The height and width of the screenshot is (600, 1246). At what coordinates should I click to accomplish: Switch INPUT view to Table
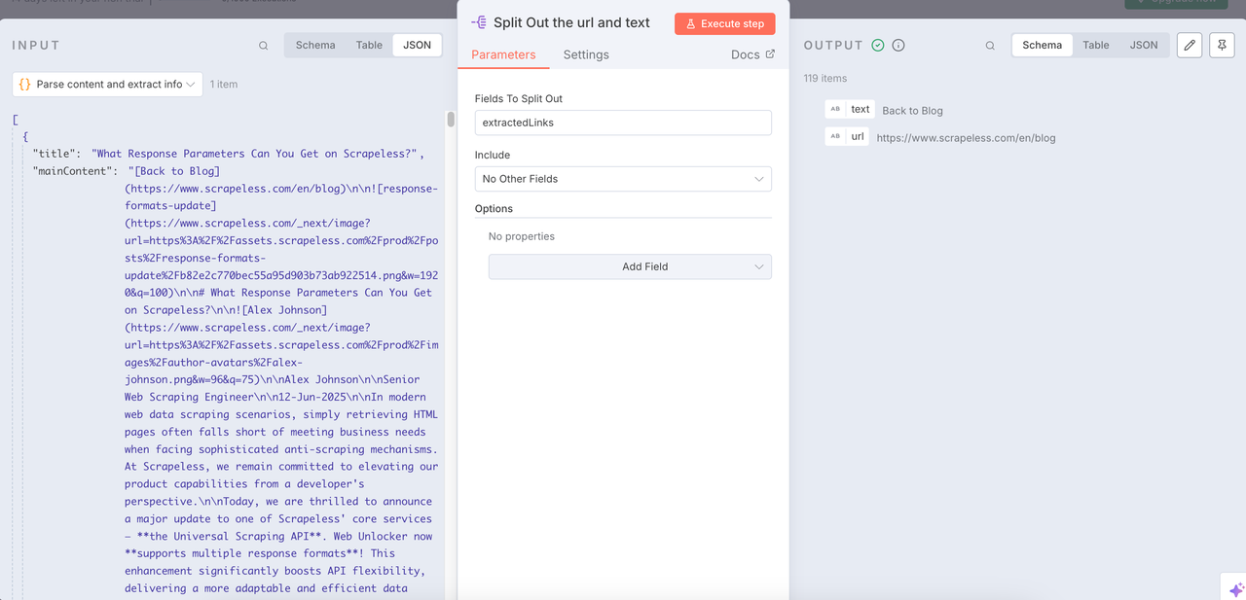[x=369, y=46]
